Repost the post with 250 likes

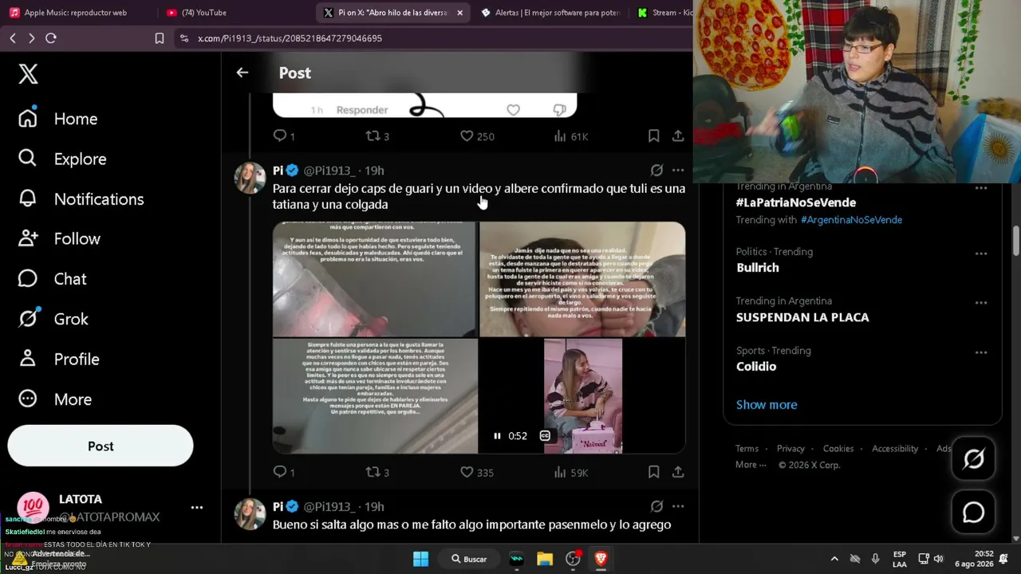377,136
